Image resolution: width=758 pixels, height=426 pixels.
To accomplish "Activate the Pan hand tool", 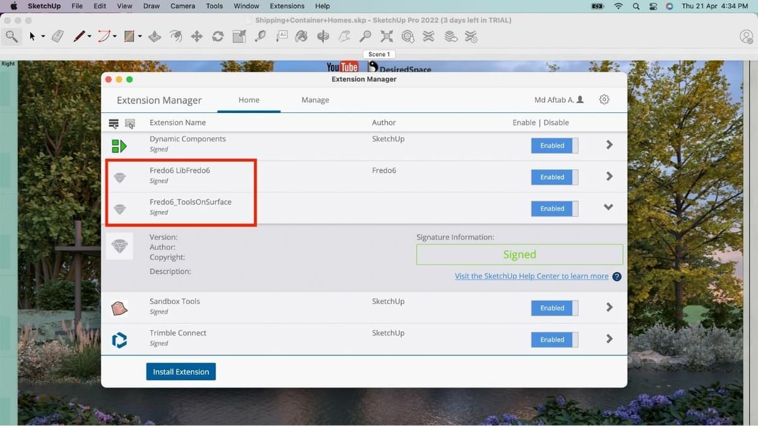I will [x=344, y=37].
